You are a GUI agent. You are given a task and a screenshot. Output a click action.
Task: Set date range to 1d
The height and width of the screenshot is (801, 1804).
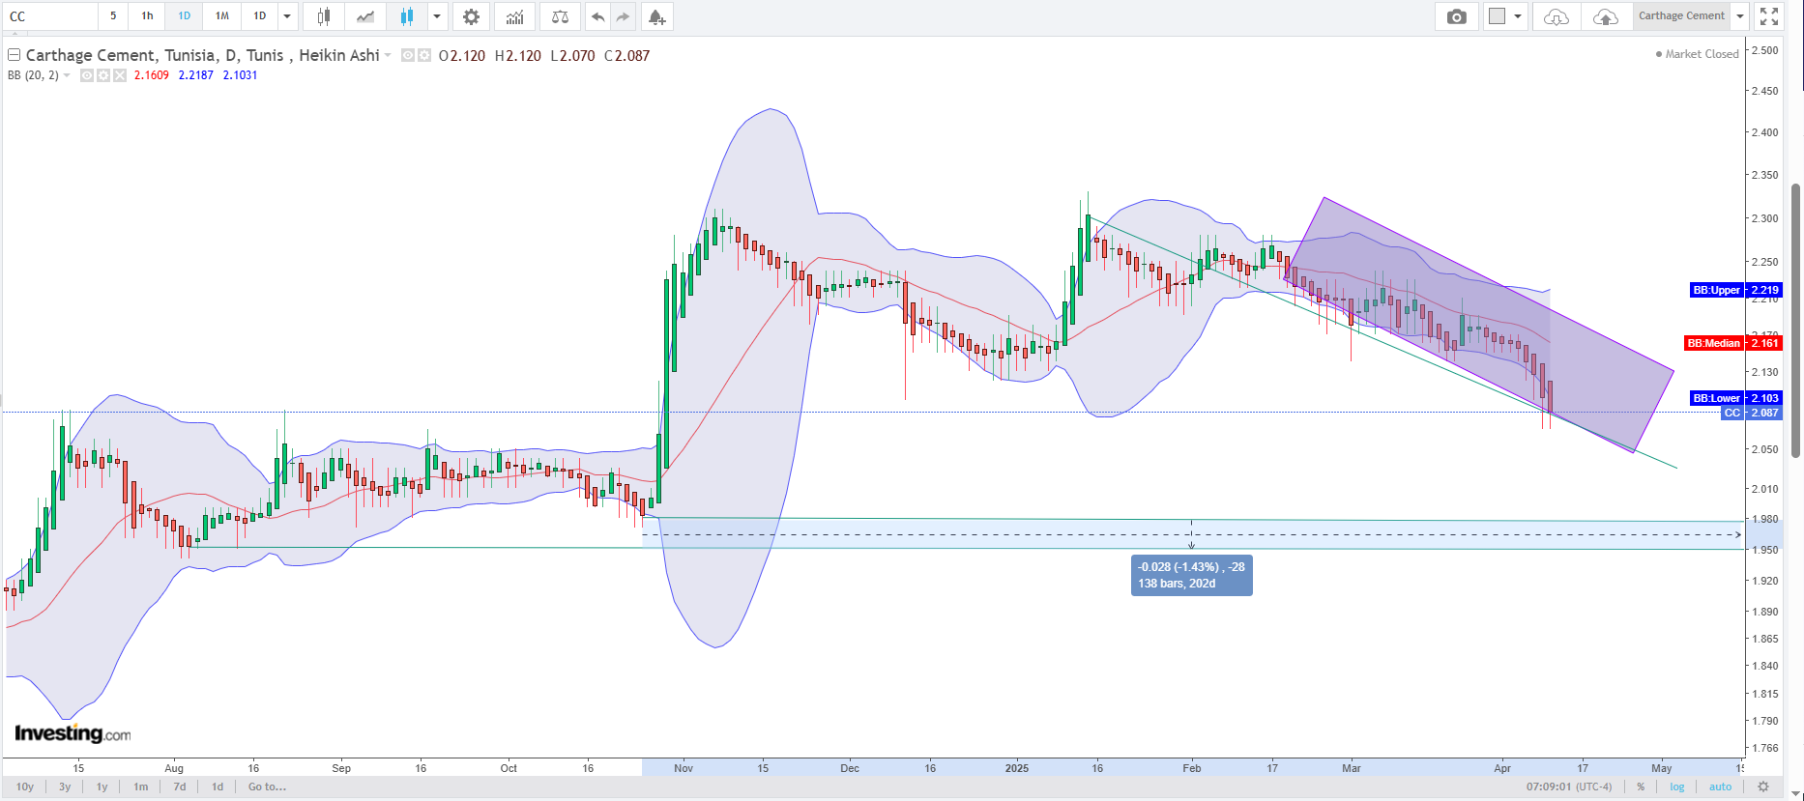point(218,787)
